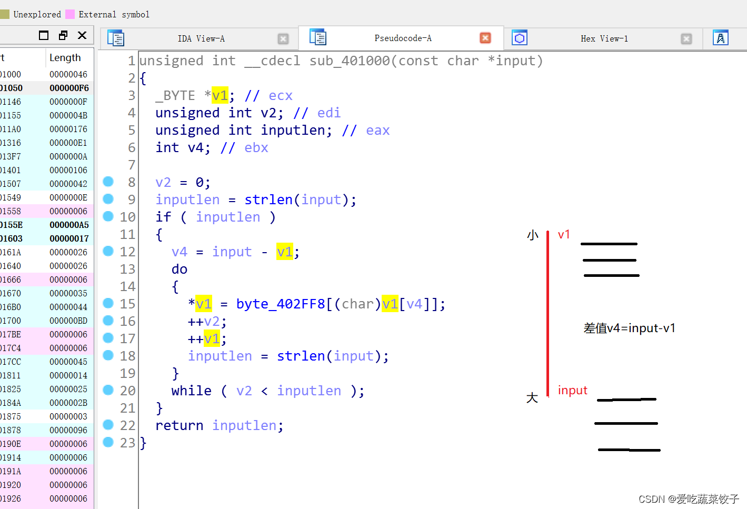Click the Structures tab icon
Screen dimensions: 747x509
(x=721, y=37)
